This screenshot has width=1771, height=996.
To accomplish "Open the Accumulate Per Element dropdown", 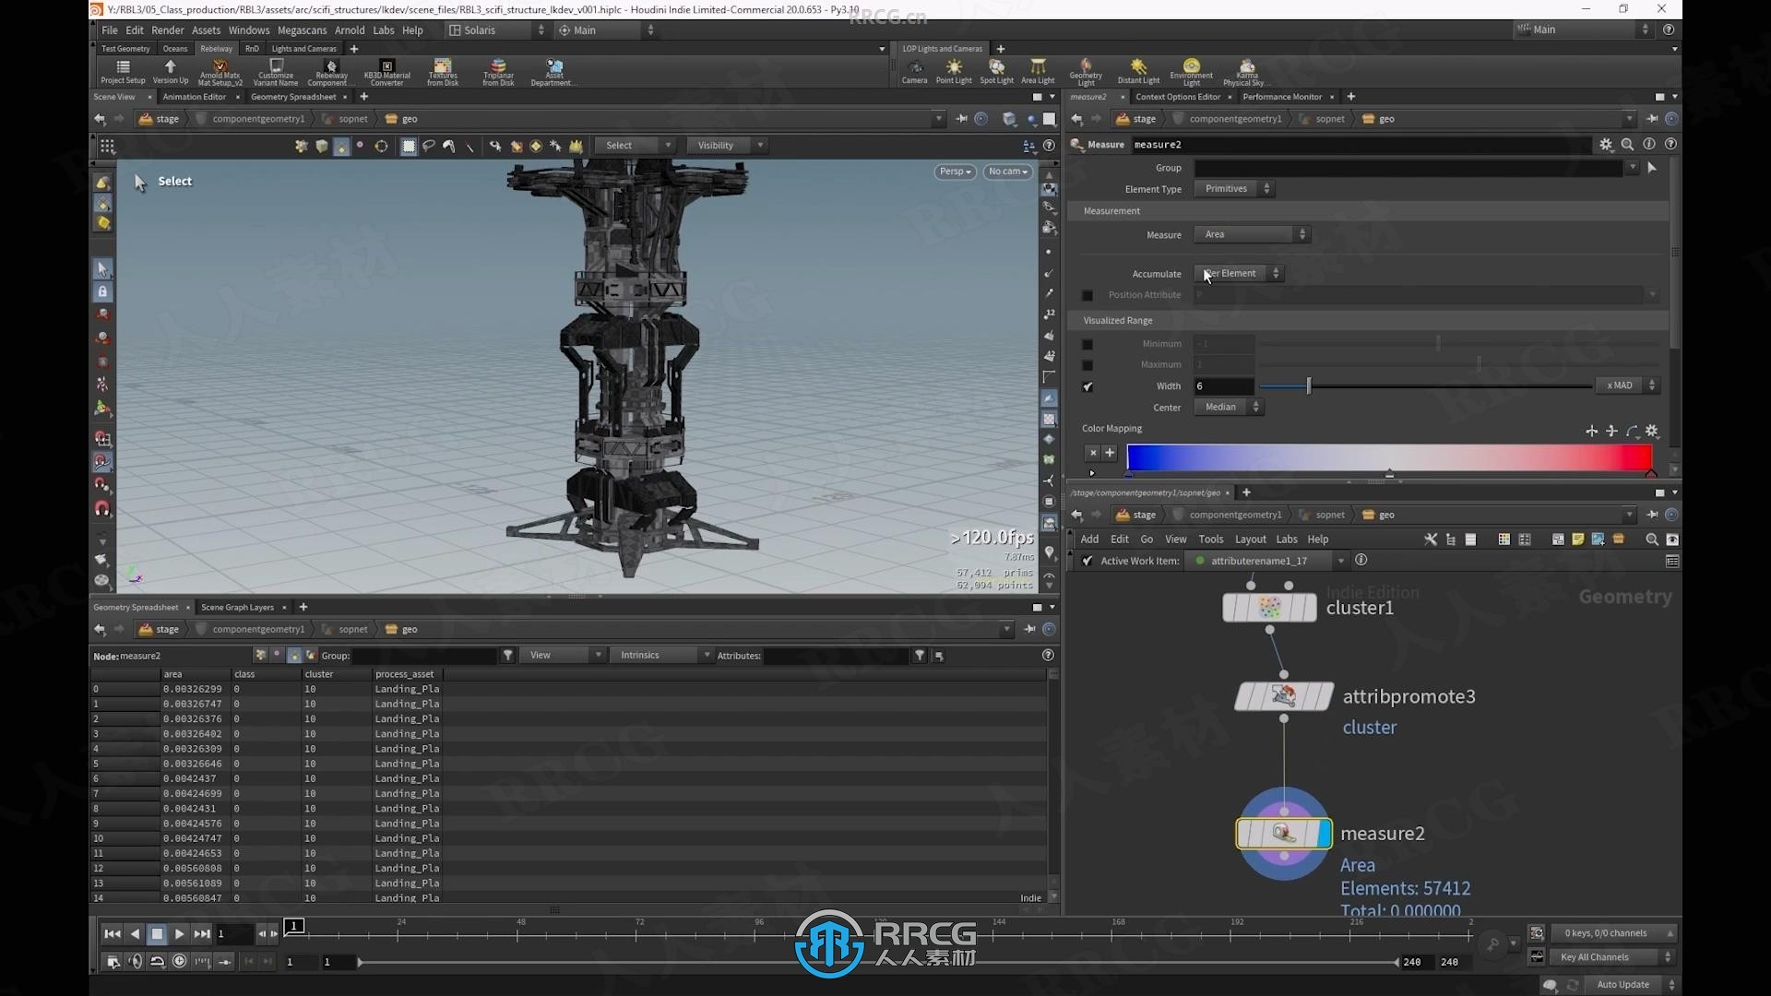I will 1239,273.
